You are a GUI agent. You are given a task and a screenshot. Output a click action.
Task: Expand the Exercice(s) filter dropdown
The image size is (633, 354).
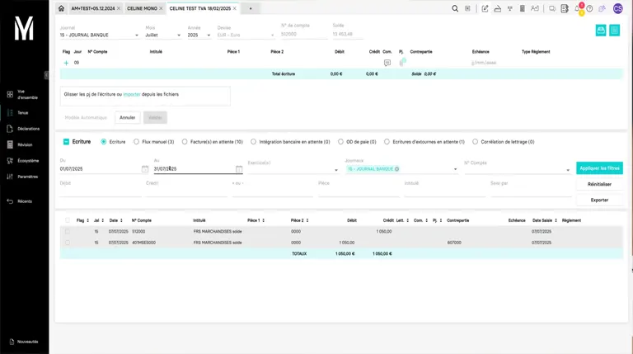[335, 170]
